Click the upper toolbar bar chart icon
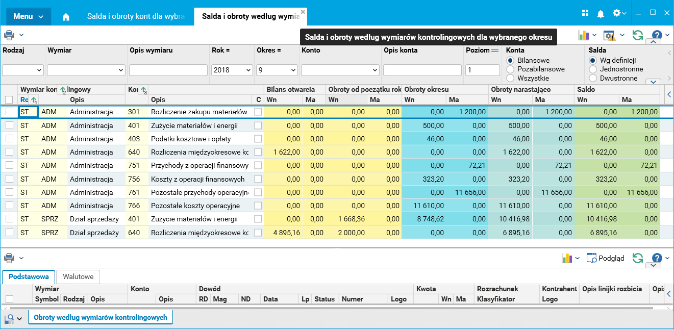This screenshot has height=329, width=674. coord(583,35)
